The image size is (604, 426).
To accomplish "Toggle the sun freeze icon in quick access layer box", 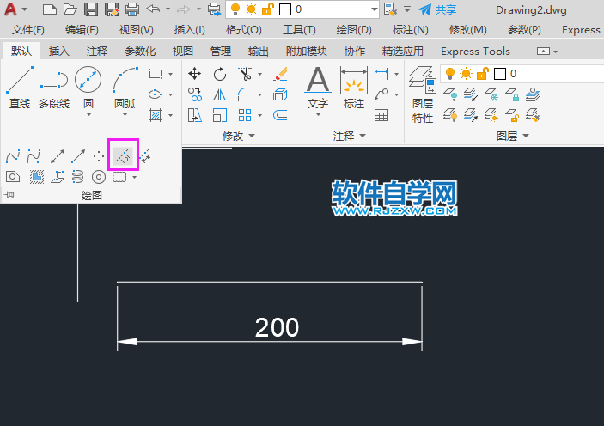I will (251, 9).
